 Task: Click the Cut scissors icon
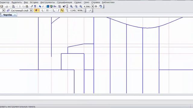pos(20,7)
